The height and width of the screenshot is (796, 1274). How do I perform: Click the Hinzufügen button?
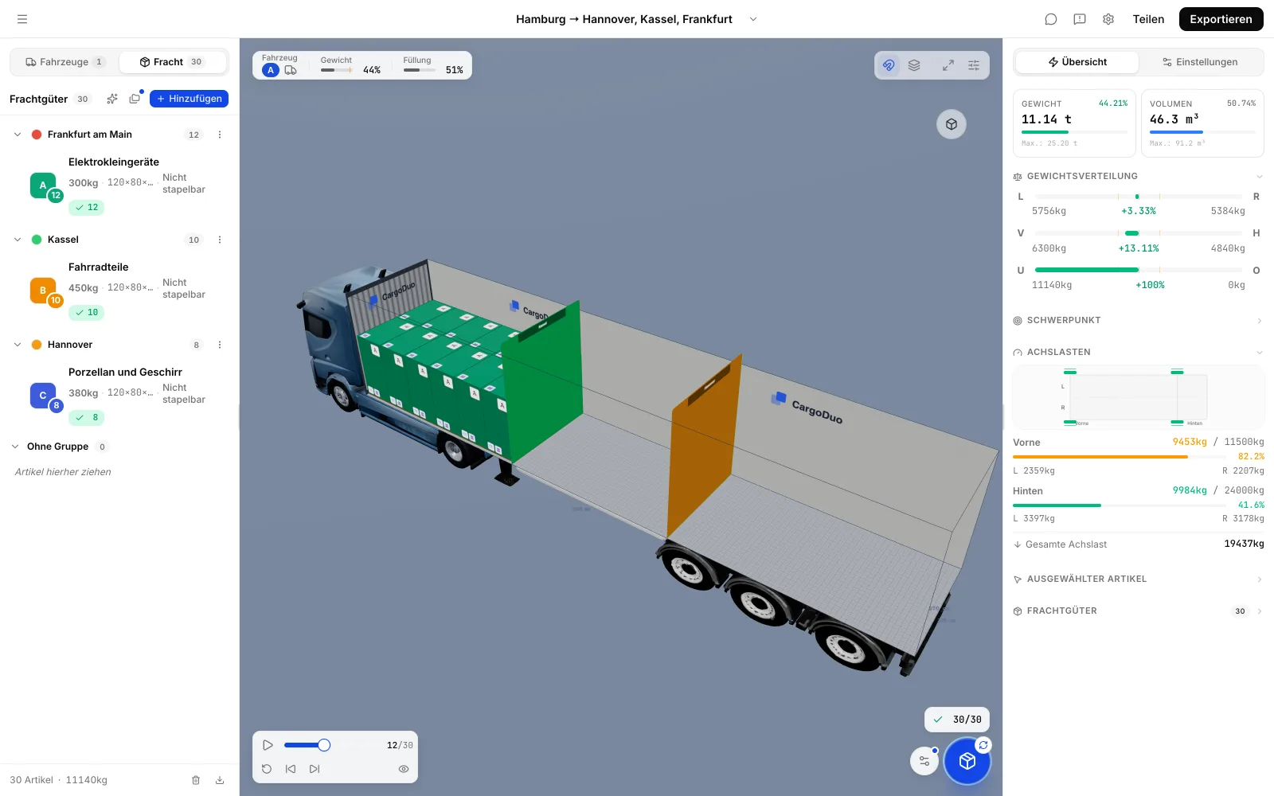click(189, 99)
